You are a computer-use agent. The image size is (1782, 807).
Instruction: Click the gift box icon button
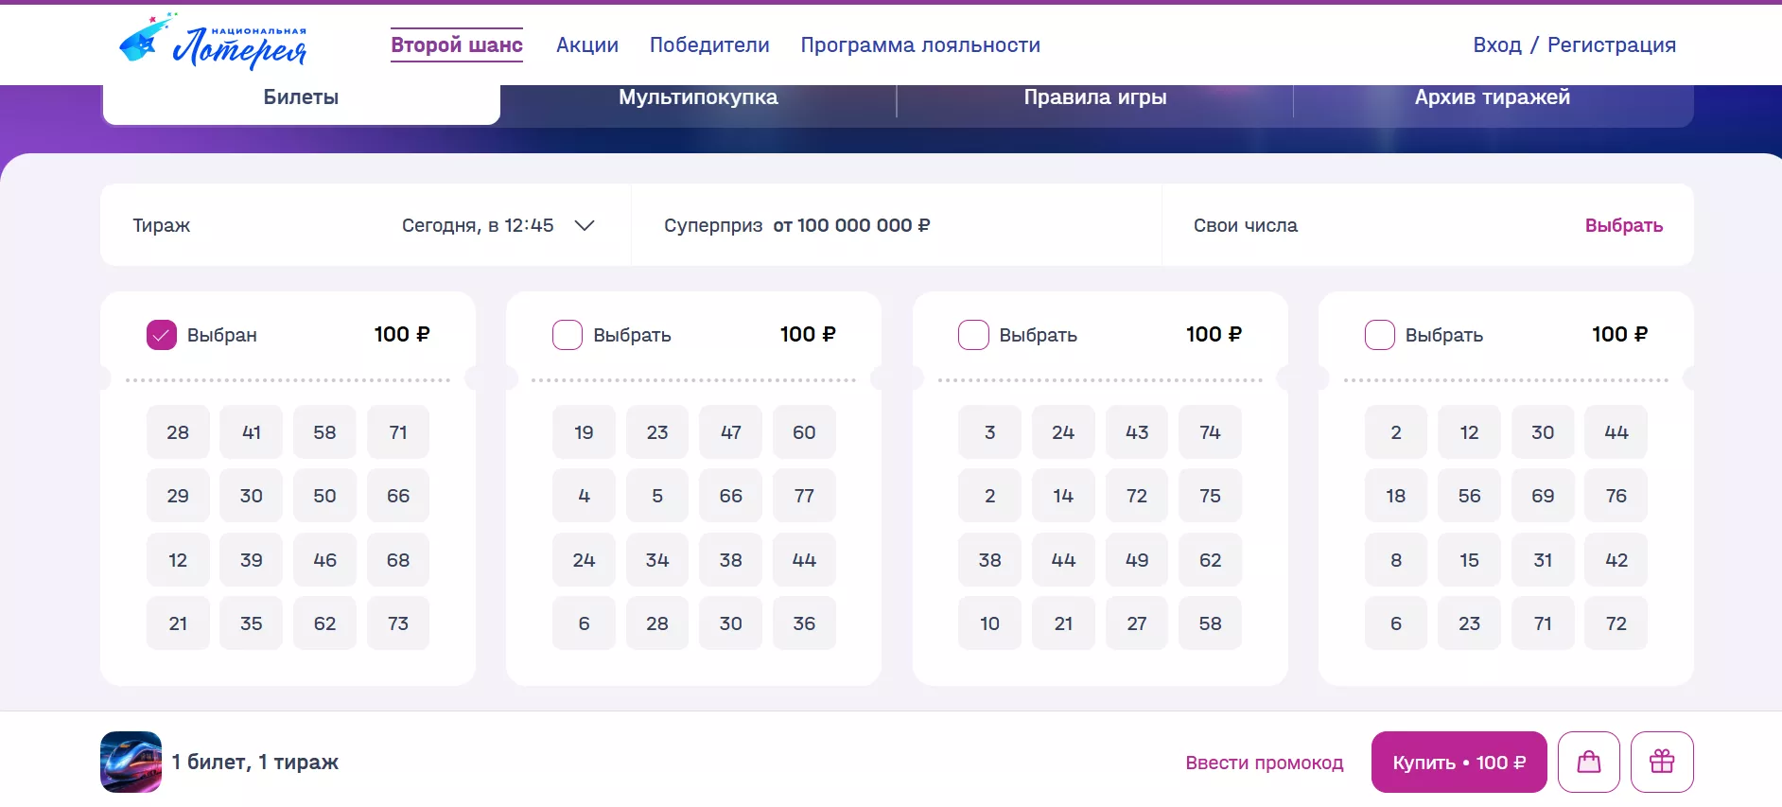coord(1661,762)
